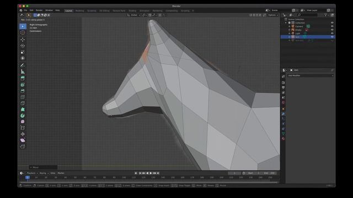This screenshot has height=198, width=353.
Task: Select the Rotate tool in toolbar
Action: click(23, 46)
